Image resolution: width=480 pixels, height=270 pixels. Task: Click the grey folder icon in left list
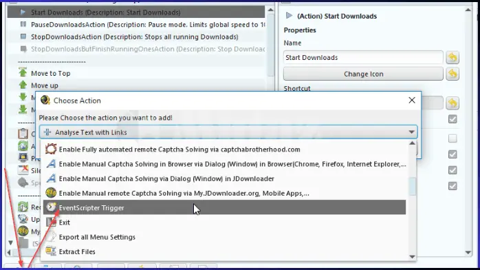tap(23, 243)
